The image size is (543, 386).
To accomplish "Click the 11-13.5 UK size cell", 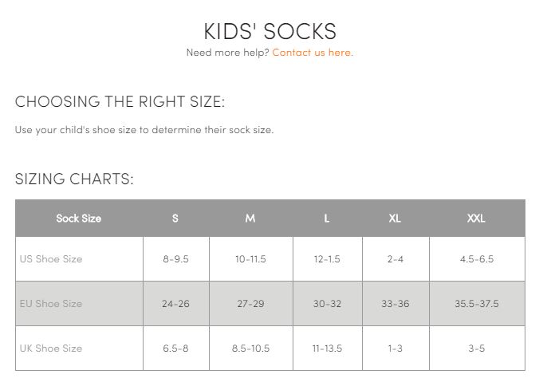I will click(327, 349).
